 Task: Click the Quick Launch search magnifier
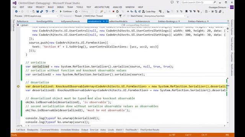pyautogui.click(x=214, y=2)
